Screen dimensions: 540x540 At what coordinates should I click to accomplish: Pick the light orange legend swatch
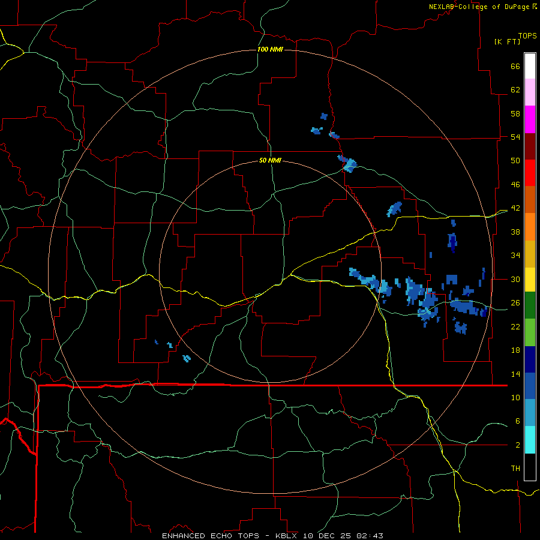(x=530, y=227)
